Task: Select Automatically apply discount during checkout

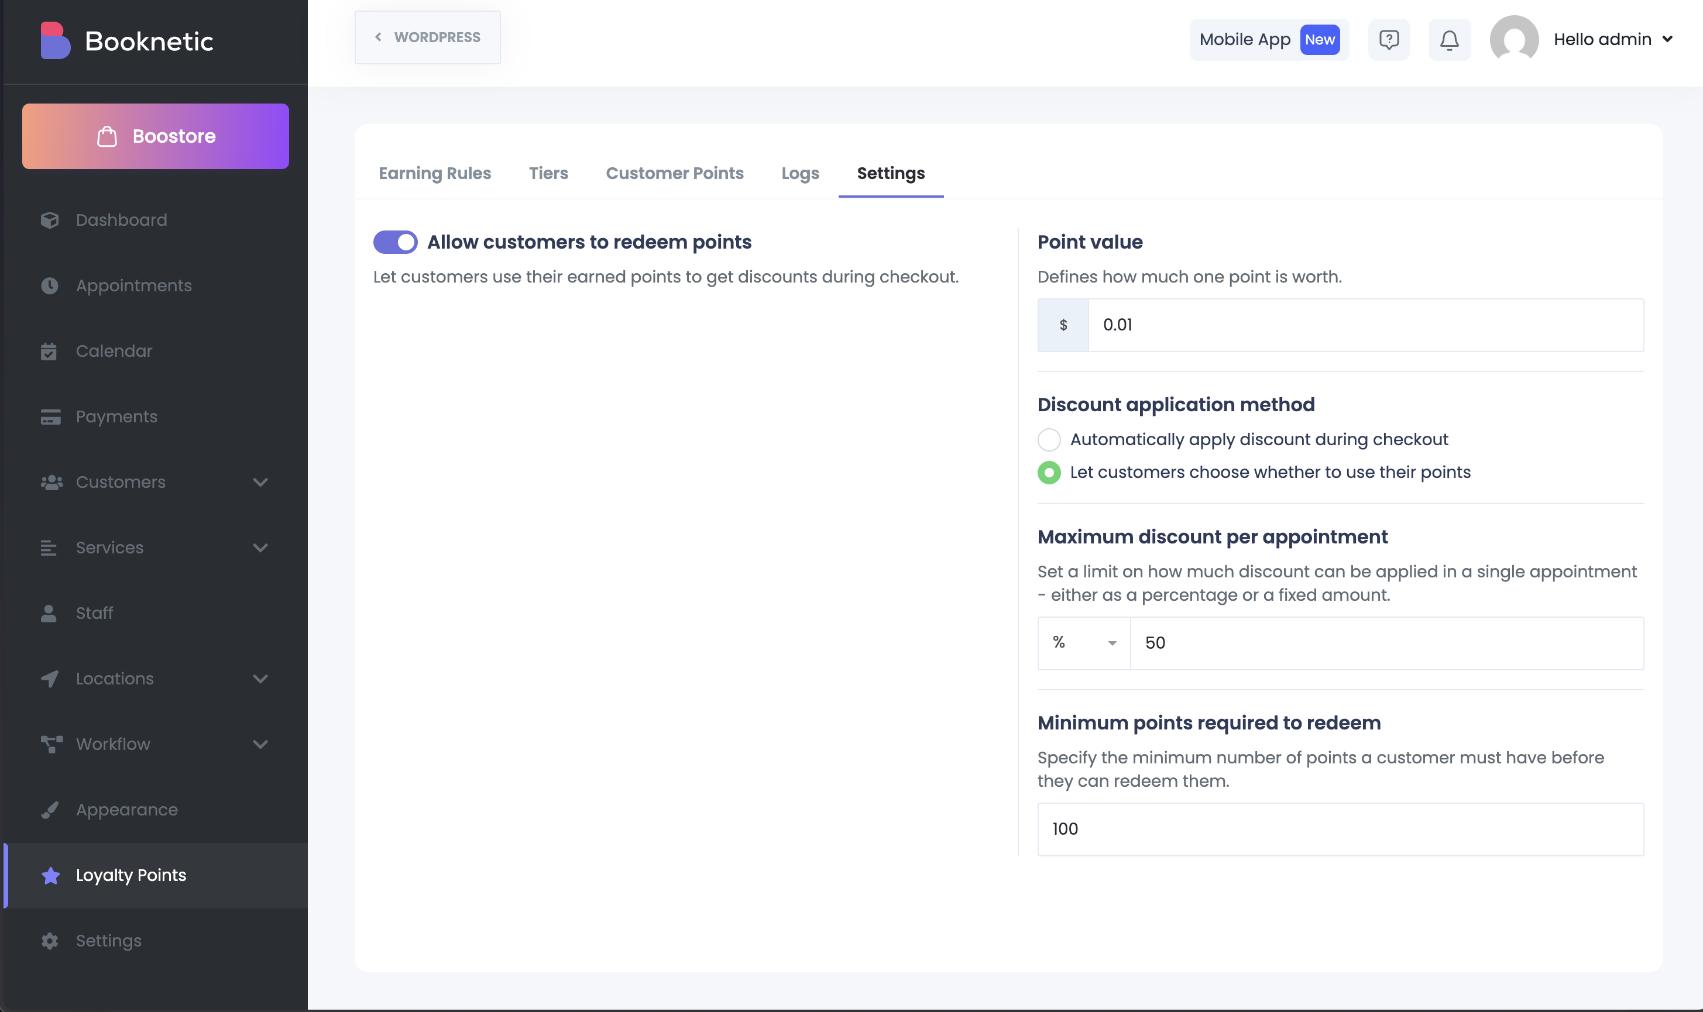Action: point(1049,440)
